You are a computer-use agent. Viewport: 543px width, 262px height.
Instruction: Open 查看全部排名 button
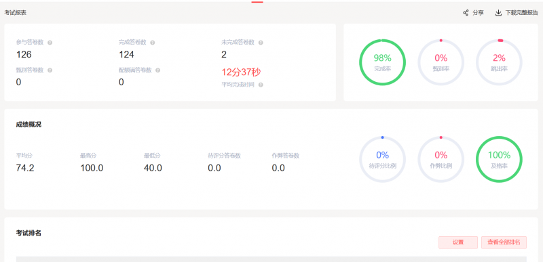tap(504, 242)
